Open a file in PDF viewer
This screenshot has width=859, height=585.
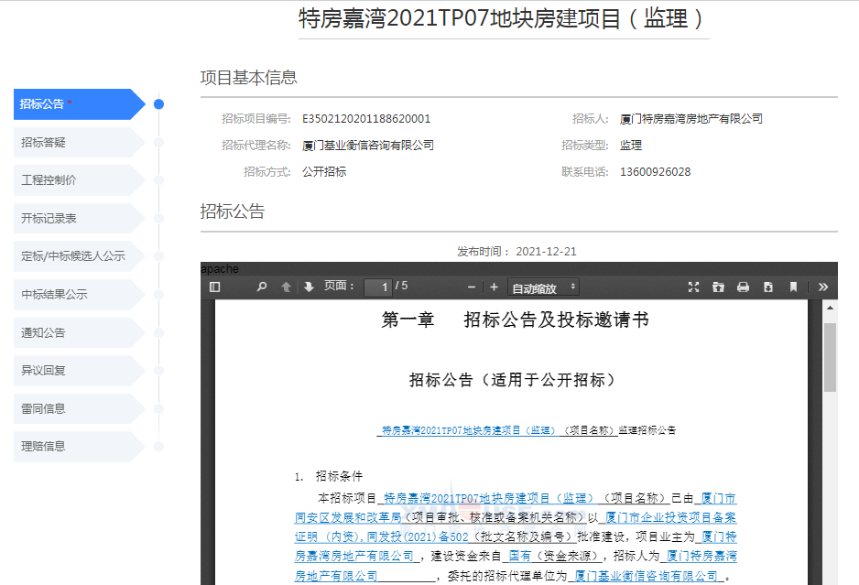pos(718,287)
